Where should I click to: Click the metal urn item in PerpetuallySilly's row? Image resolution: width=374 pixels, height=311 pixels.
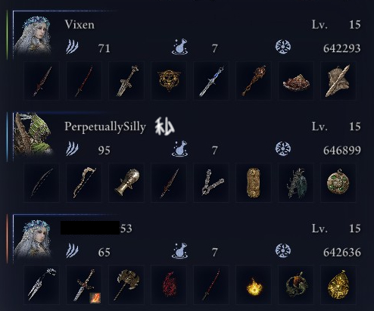(126, 182)
